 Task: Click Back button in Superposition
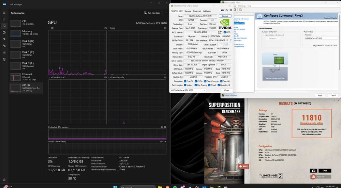tap(243, 166)
